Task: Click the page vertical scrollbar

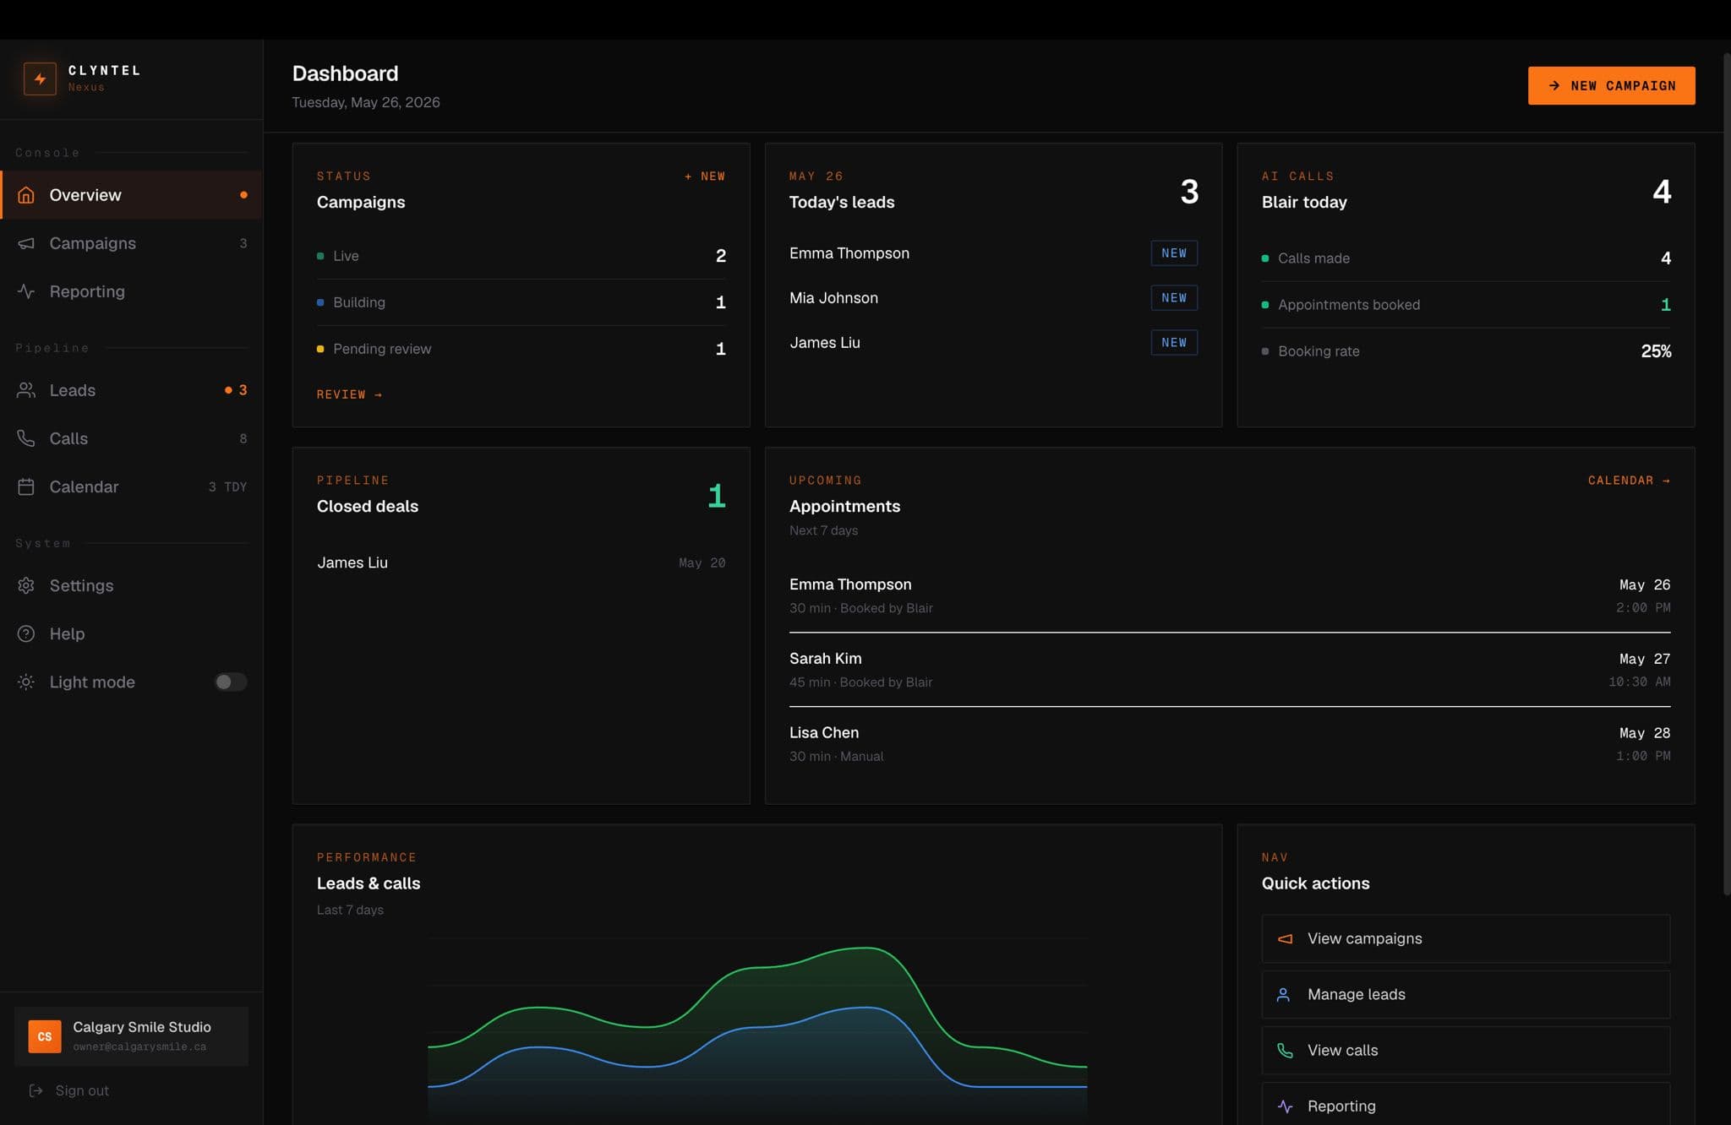Action: tap(1726, 473)
